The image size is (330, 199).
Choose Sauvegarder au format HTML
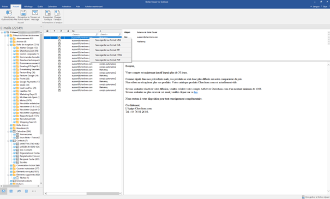111,55
